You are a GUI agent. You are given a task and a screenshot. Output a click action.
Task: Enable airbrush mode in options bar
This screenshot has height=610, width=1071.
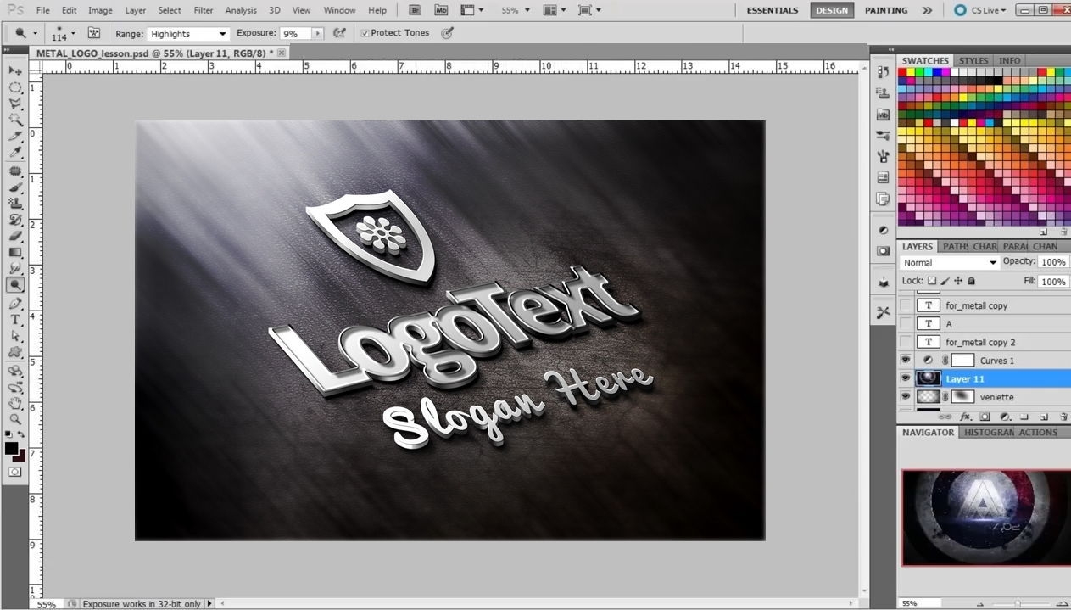[339, 33]
